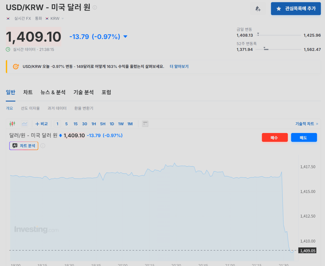Switch to the 일반 tab
Viewport: 325px width, 266px height.
coord(11,92)
